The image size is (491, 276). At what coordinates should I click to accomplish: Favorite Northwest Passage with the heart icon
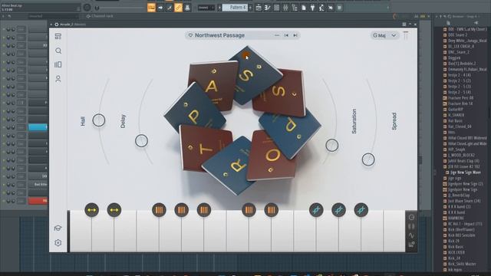[190, 35]
